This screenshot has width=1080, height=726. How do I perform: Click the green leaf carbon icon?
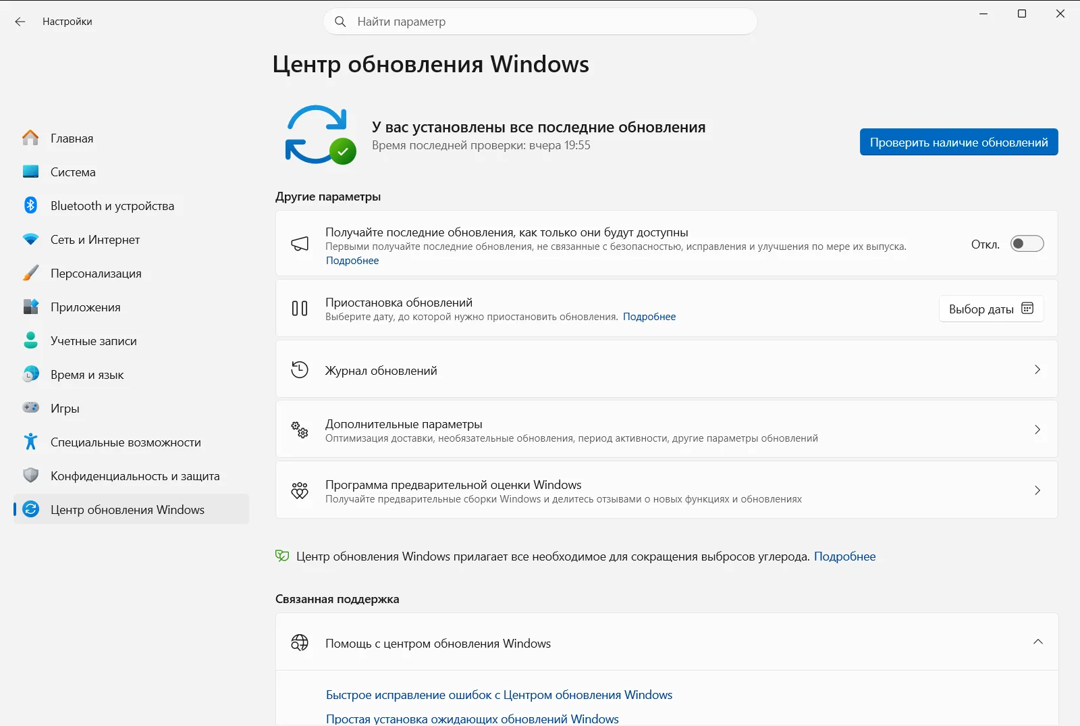282,556
